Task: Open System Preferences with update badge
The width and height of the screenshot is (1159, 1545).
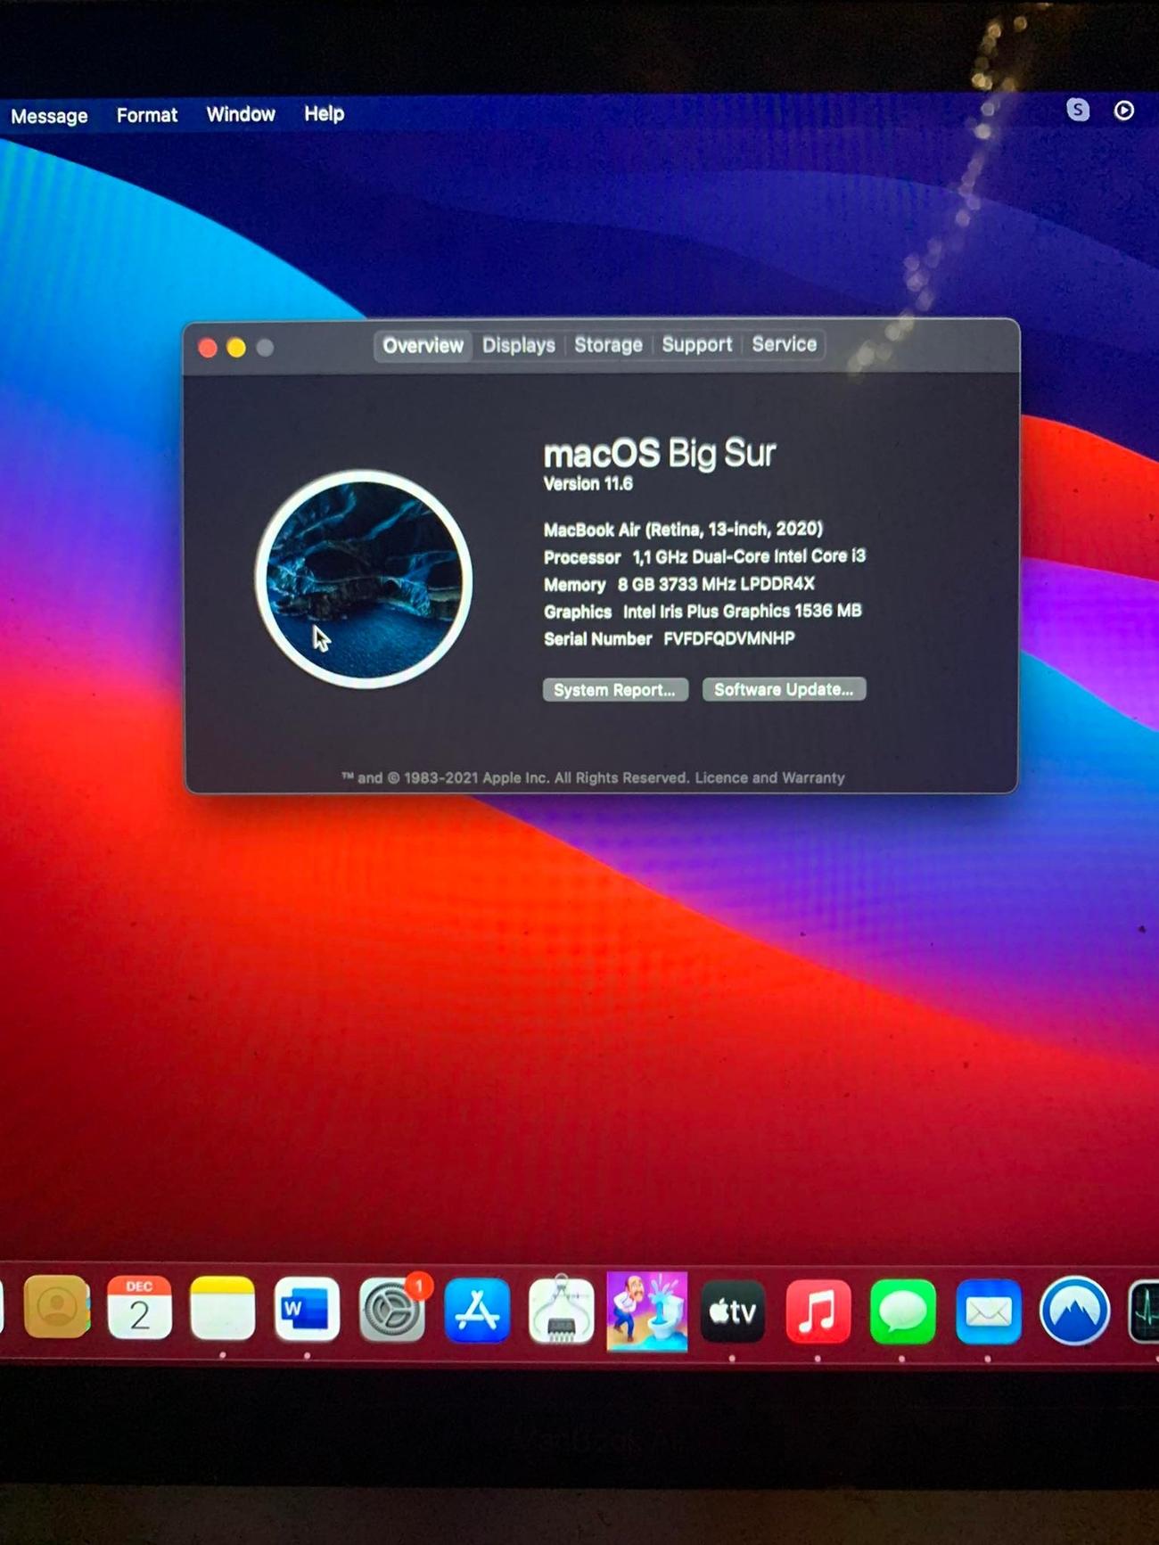Action: 392,1309
